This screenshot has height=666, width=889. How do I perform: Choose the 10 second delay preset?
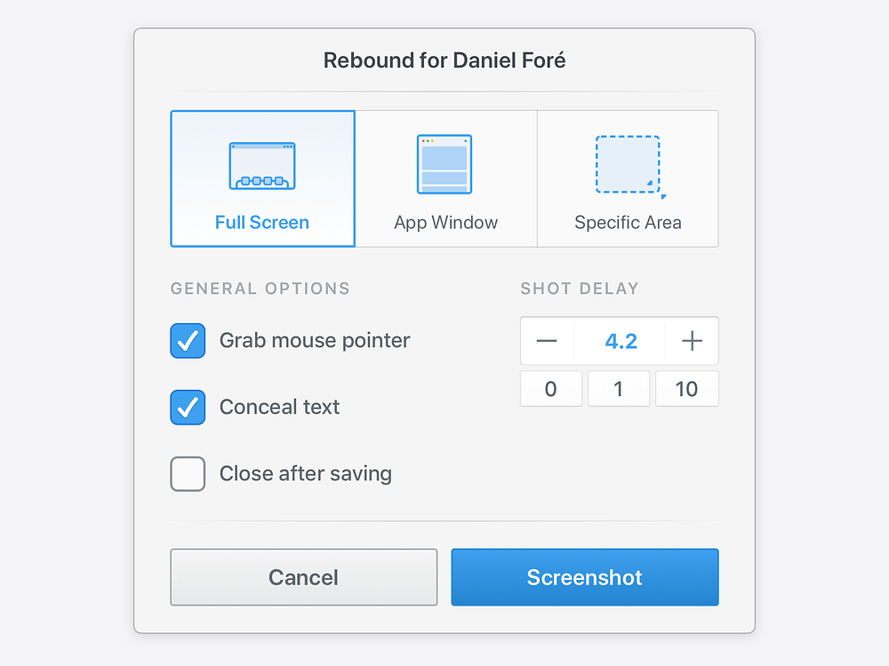(x=686, y=388)
